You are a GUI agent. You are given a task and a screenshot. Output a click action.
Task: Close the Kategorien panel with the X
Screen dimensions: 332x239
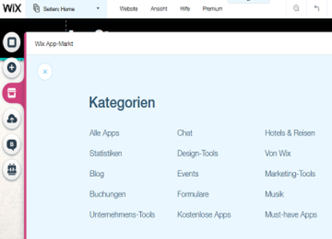[45, 72]
